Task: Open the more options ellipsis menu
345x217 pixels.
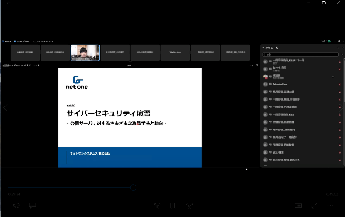Action: (331, 205)
